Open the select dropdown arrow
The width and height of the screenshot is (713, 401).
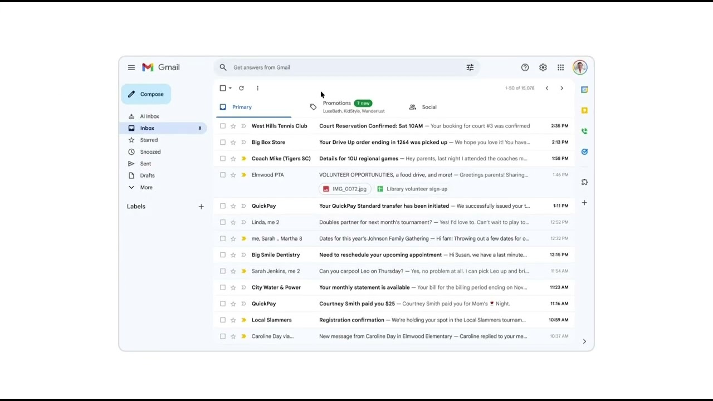230,88
